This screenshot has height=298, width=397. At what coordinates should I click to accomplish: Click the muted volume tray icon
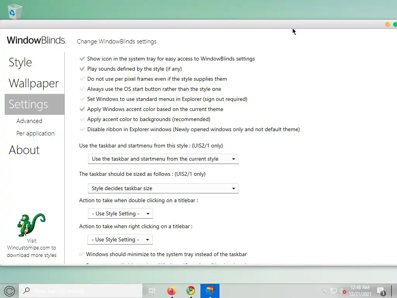[x=343, y=291]
